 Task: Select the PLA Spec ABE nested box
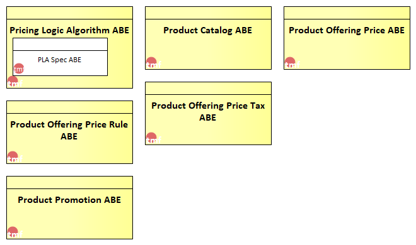coord(61,57)
